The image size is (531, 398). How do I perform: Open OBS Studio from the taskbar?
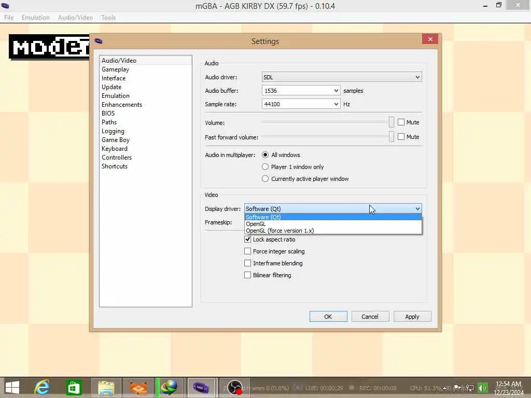pos(235,388)
